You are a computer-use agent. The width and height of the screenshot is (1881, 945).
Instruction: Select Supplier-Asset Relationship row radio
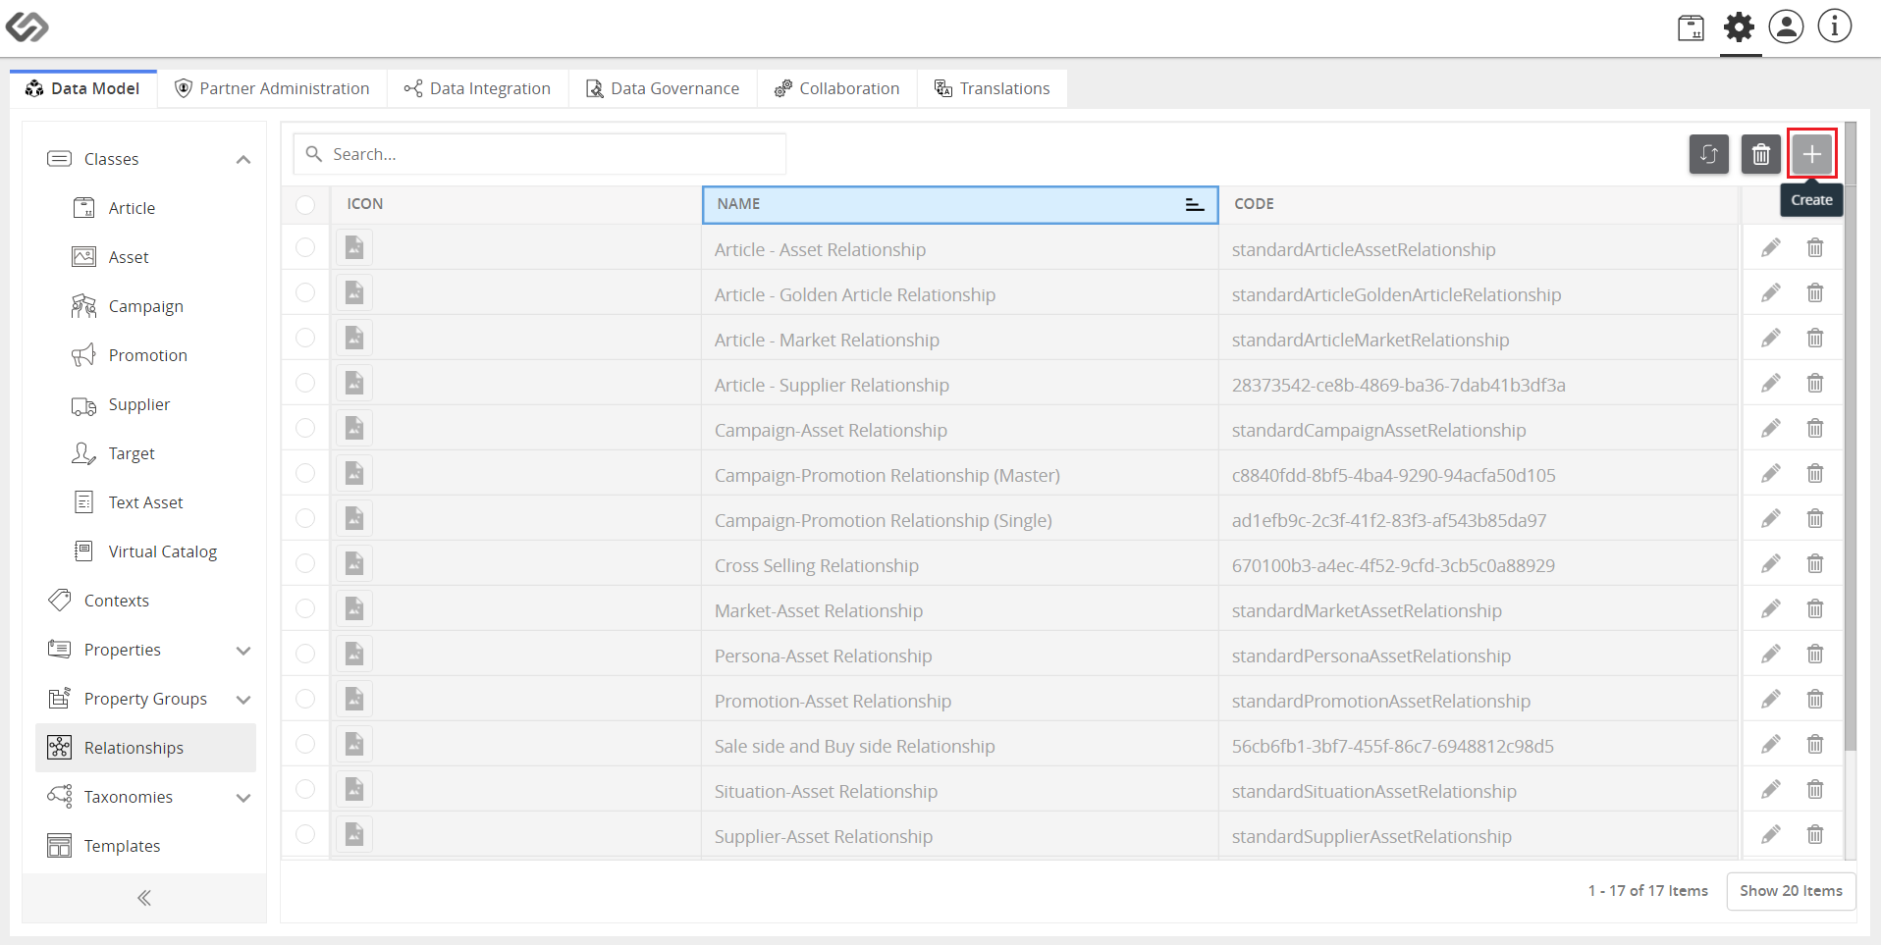[305, 834]
